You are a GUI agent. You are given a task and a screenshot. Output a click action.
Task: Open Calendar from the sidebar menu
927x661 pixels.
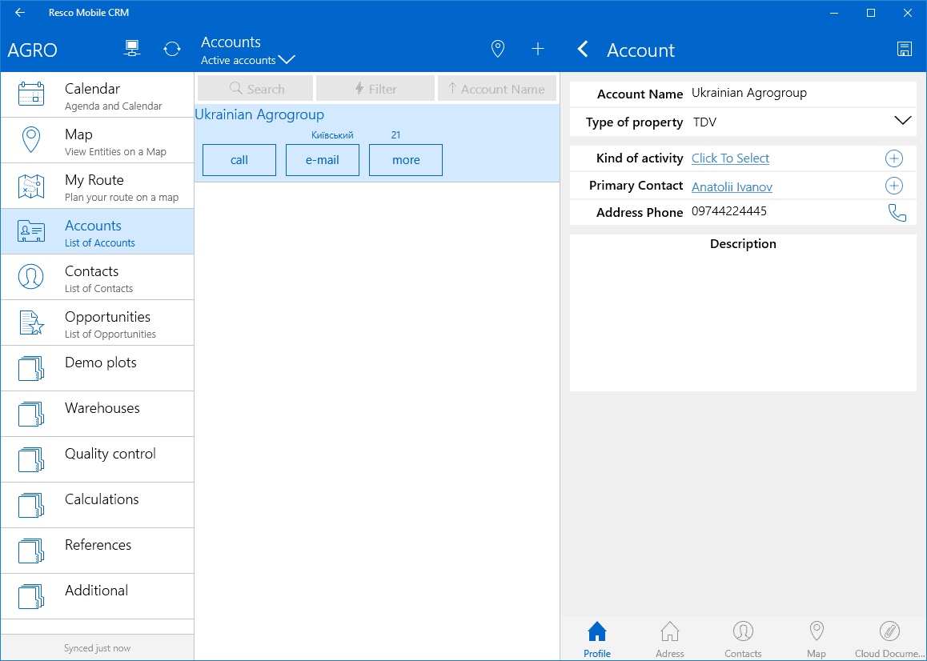(98, 94)
